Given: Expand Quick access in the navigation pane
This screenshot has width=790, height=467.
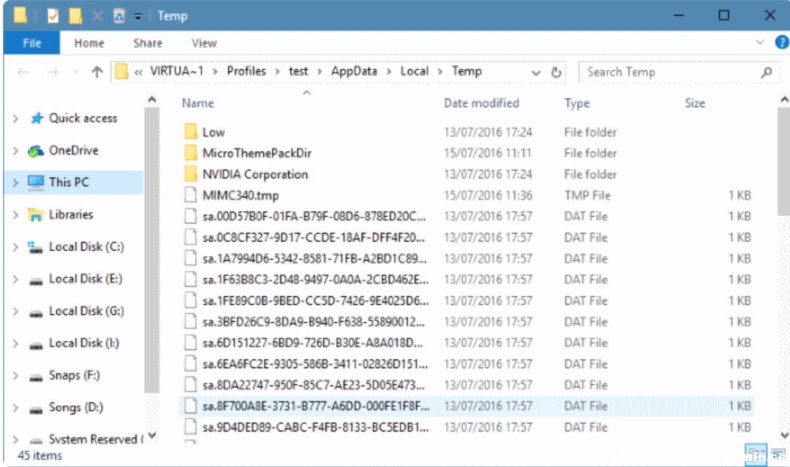Looking at the screenshot, I should [x=16, y=119].
